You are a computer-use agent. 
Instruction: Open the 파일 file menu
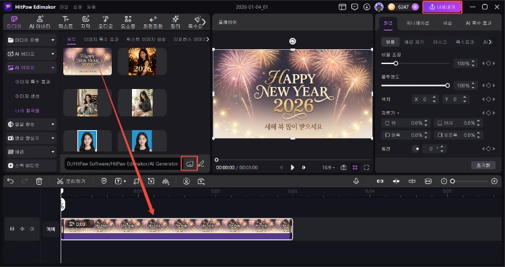(x=64, y=7)
